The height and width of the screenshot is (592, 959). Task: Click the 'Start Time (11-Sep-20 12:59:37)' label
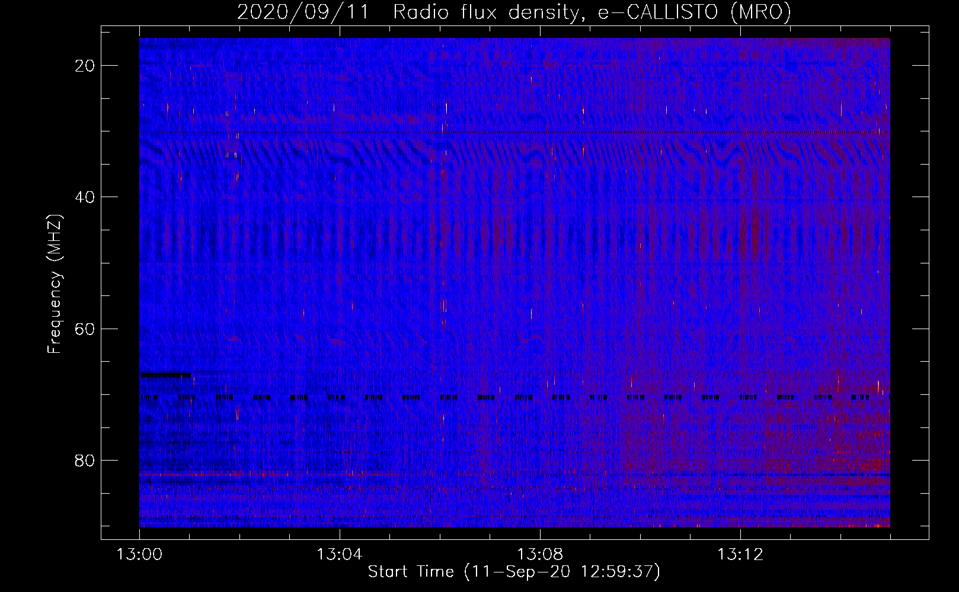pyautogui.click(x=514, y=572)
